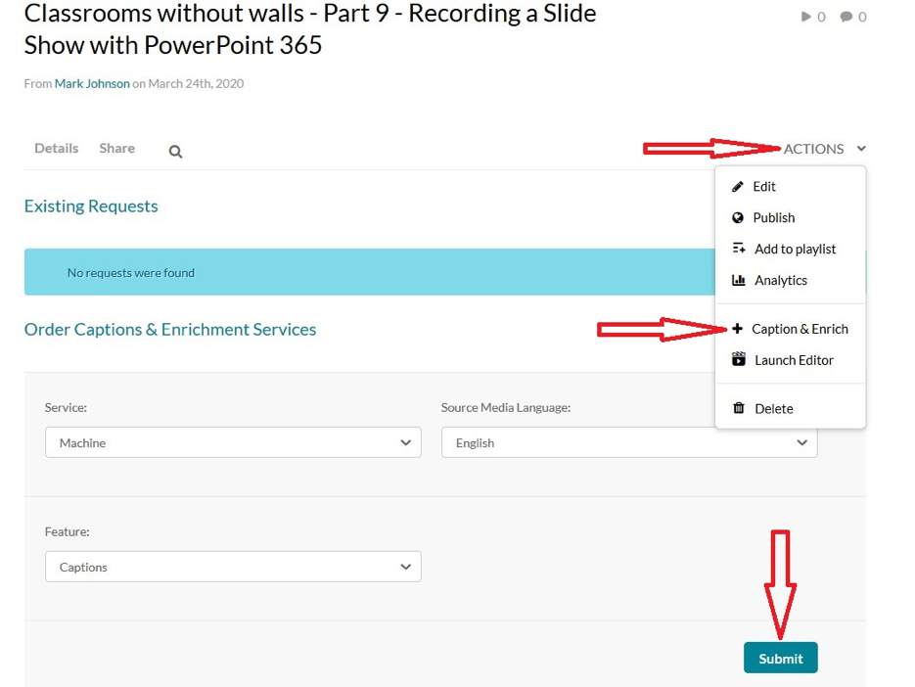Viewport: 915px width, 687px height.
Task: Click the Launch Editor clapperboard icon
Action: (739, 360)
